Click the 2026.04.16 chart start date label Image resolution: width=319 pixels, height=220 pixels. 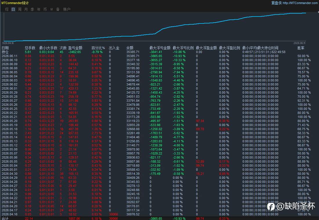point(8,43)
